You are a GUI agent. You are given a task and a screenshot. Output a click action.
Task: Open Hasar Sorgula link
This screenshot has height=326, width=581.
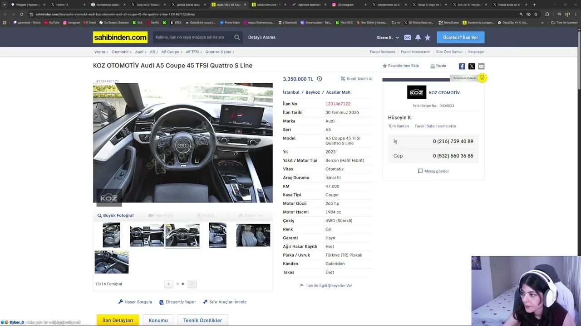135,302
